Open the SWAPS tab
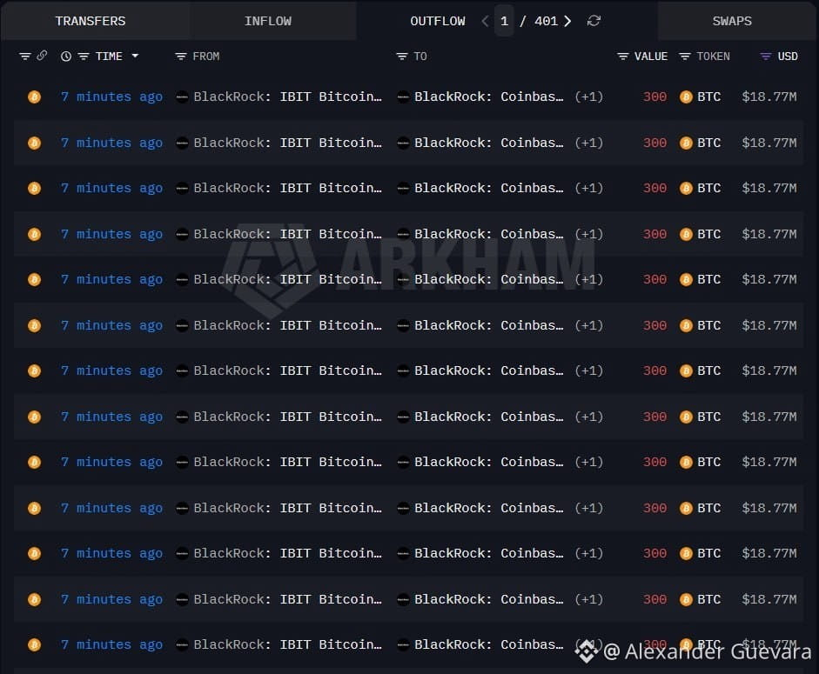Viewport: 819px width, 674px height. pyautogui.click(x=732, y=21)
